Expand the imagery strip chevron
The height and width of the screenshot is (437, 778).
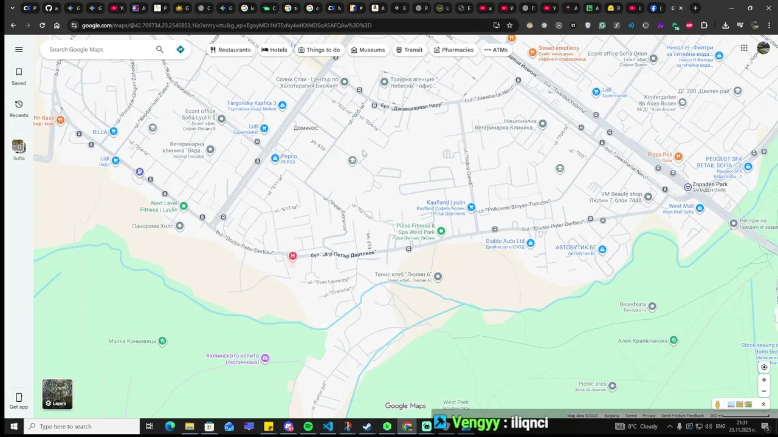[x=763, y=405]
